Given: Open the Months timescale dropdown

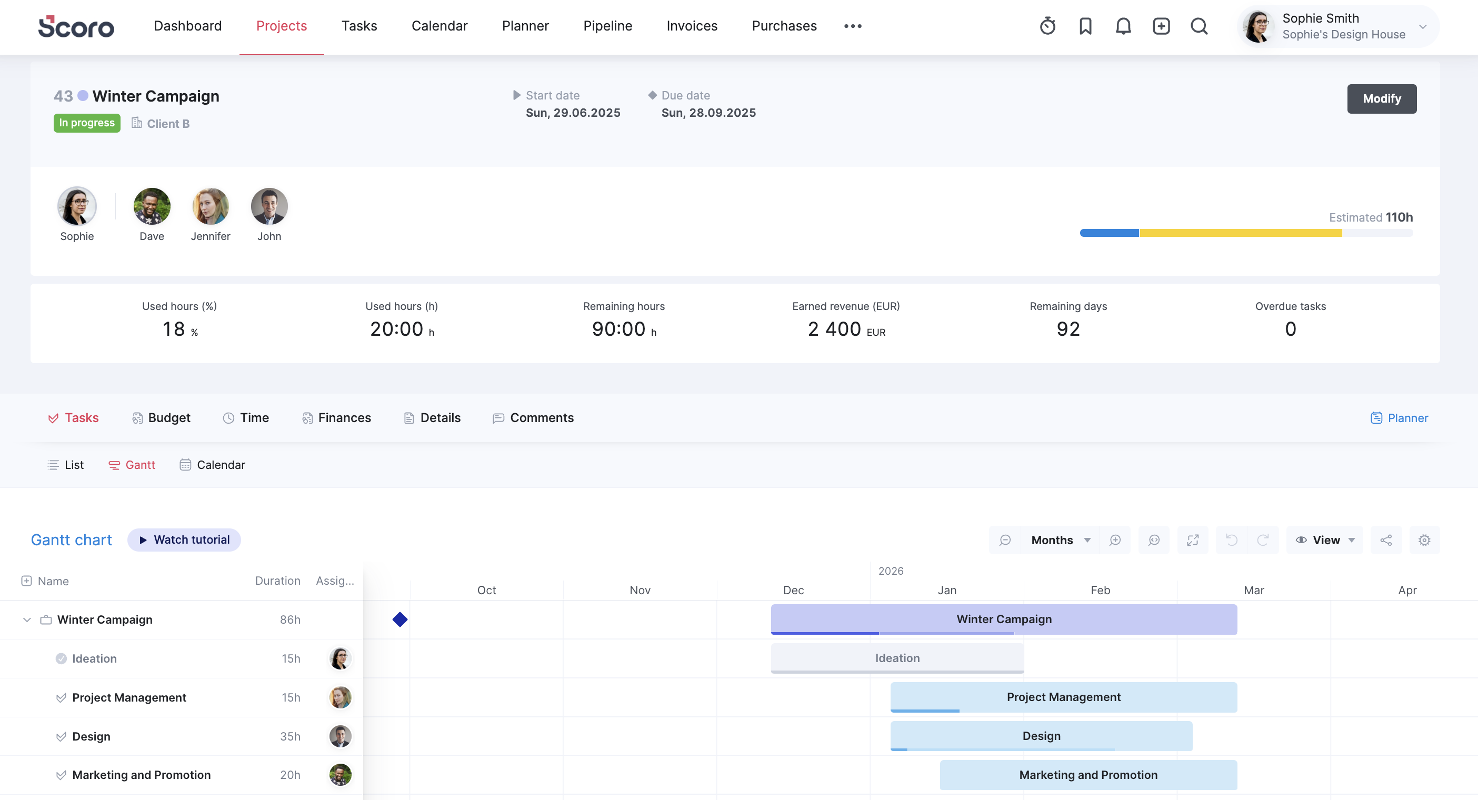Looking at the screenshot, I should click(1060, 540).
